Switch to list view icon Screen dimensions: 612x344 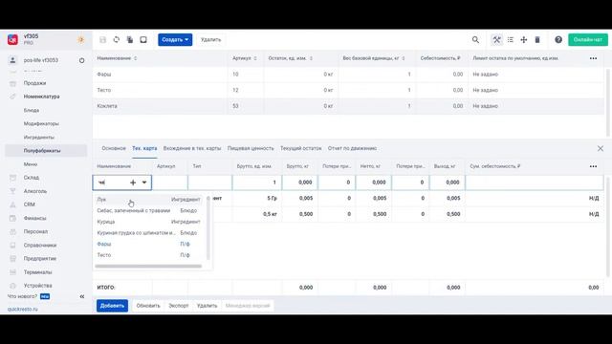click(510, 40)
